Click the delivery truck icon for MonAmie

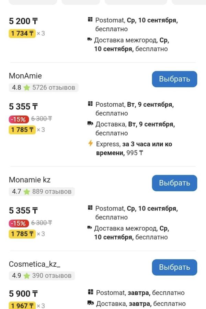click(90, 124)
